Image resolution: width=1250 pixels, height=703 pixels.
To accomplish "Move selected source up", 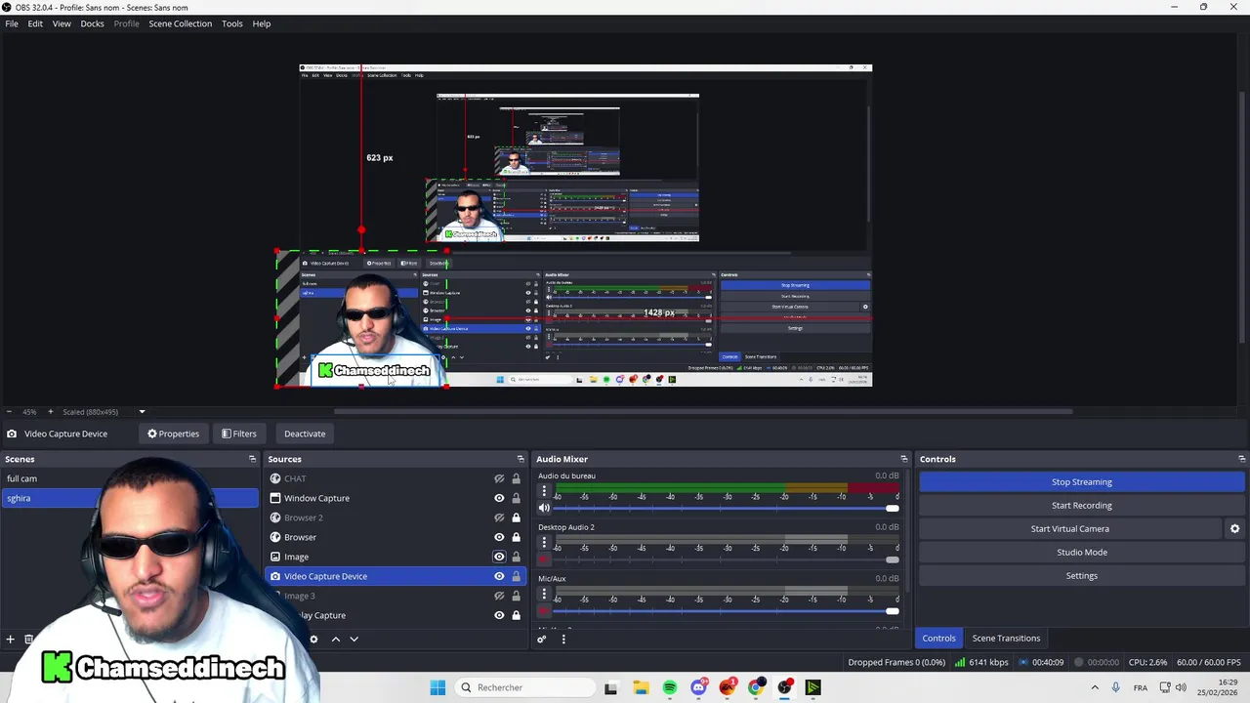I will pyautogui.click(x=335, y=640).
